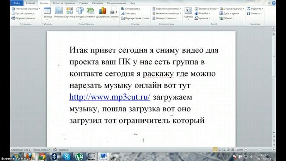Click the vertical scrollbar up arrow
The image size is (286, 161).
click(274, 34)
